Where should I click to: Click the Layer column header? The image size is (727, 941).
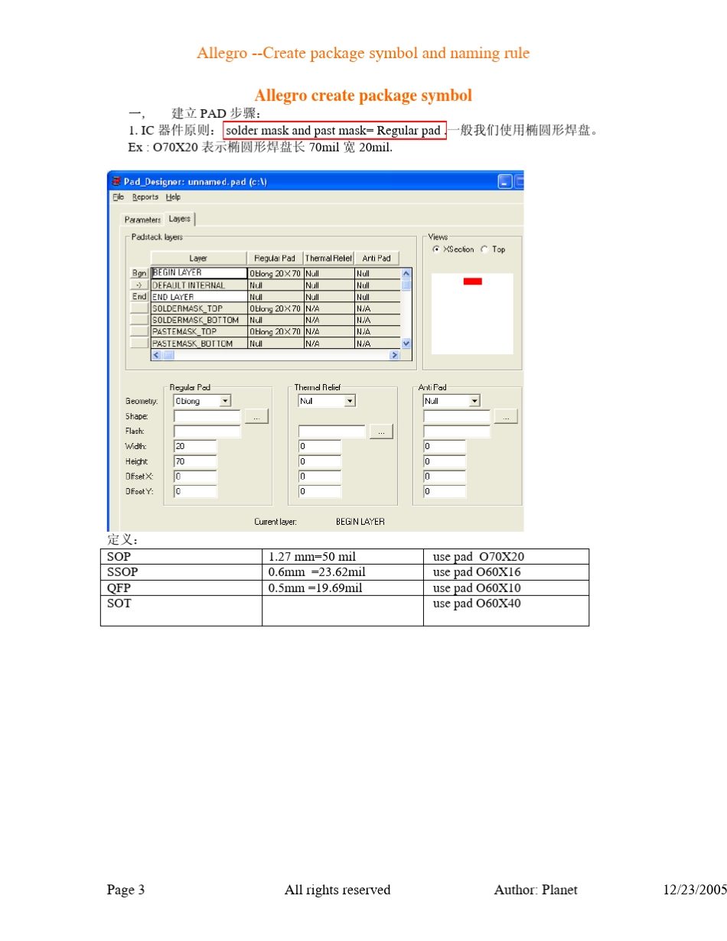coord(198,259)
